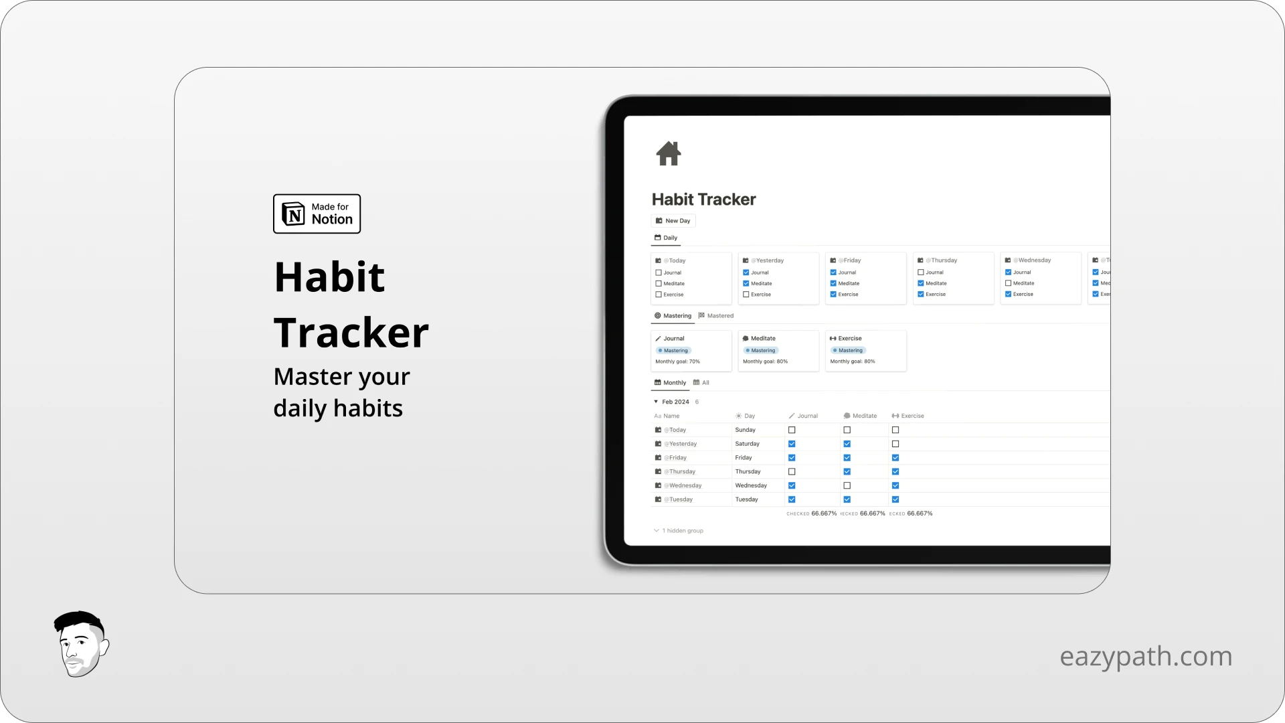The width and height of the screenshot is (1285, 723).
Task: Click the New Day button icon
Action: [x=659, y=220]
